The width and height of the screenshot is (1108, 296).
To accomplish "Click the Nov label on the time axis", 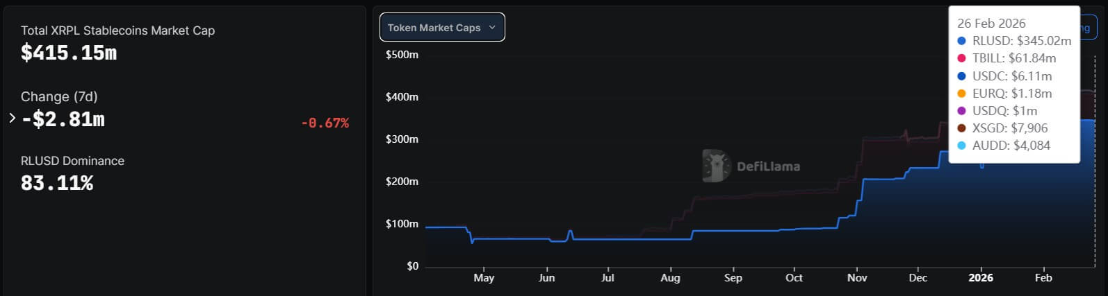I will pos(857,278).
